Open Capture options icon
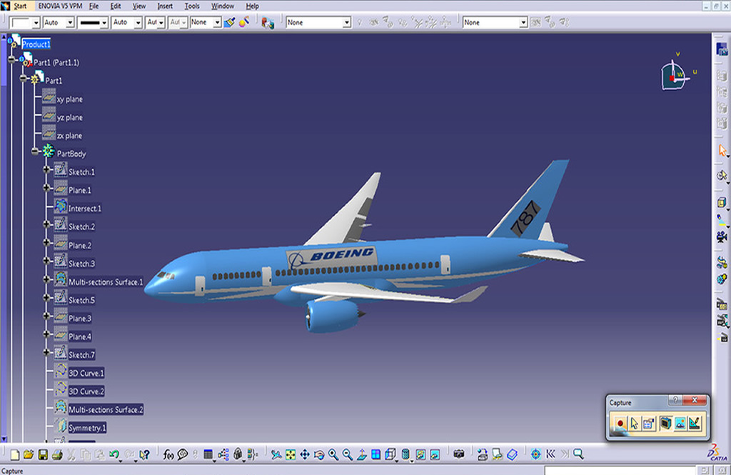 pos(648,424)
